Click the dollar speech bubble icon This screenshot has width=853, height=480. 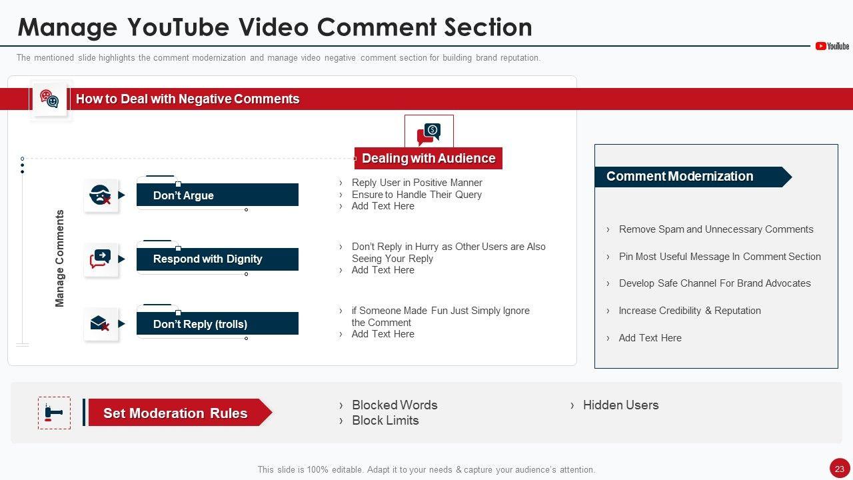click(x=428, y=133)
